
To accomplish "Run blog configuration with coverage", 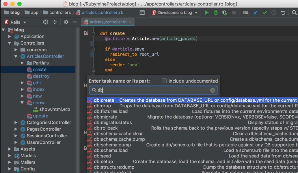I will click(x=224, y=13).
